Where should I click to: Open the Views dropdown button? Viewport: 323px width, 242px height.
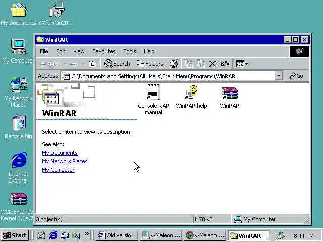click(242, 64)
